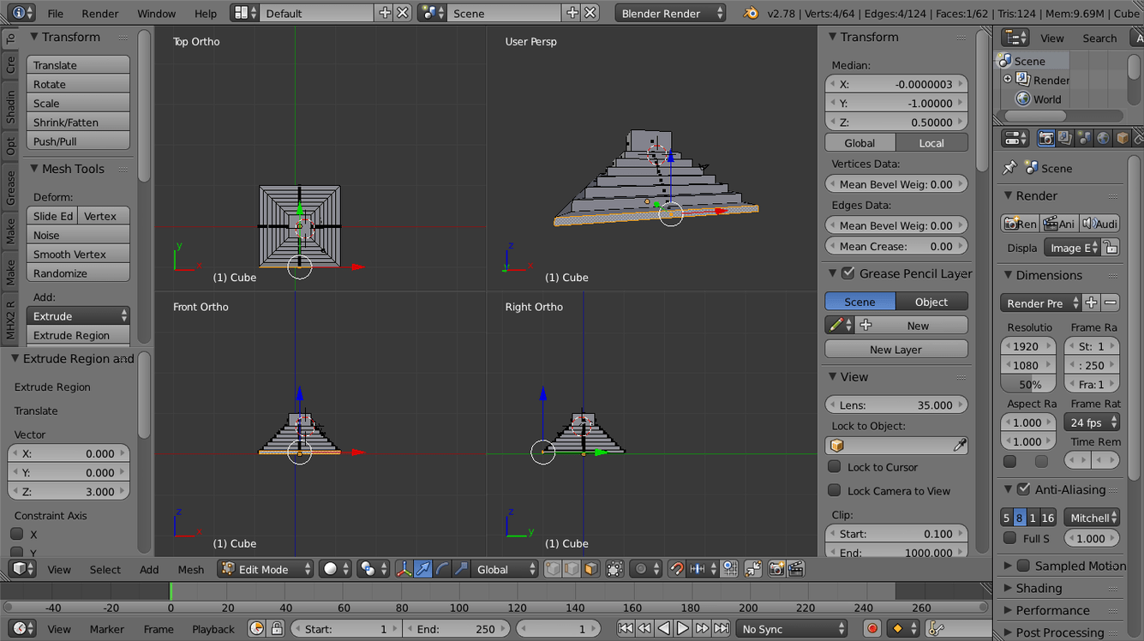This screenshot has width=1144, height=641.
Task: Toggle the 3D manipulator widget icon
Action: tap(404, 569)
